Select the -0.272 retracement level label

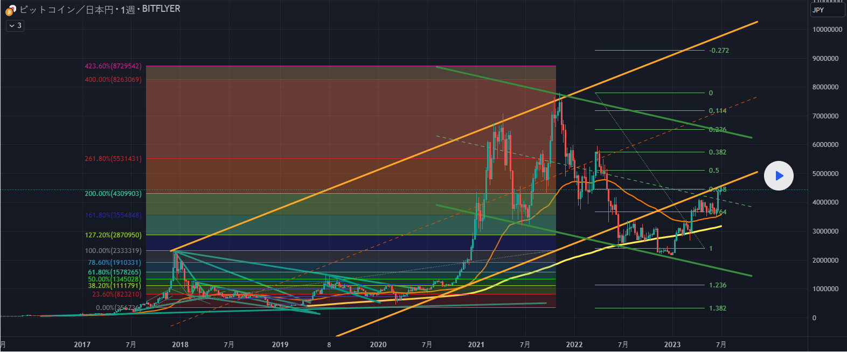(719, 51)
